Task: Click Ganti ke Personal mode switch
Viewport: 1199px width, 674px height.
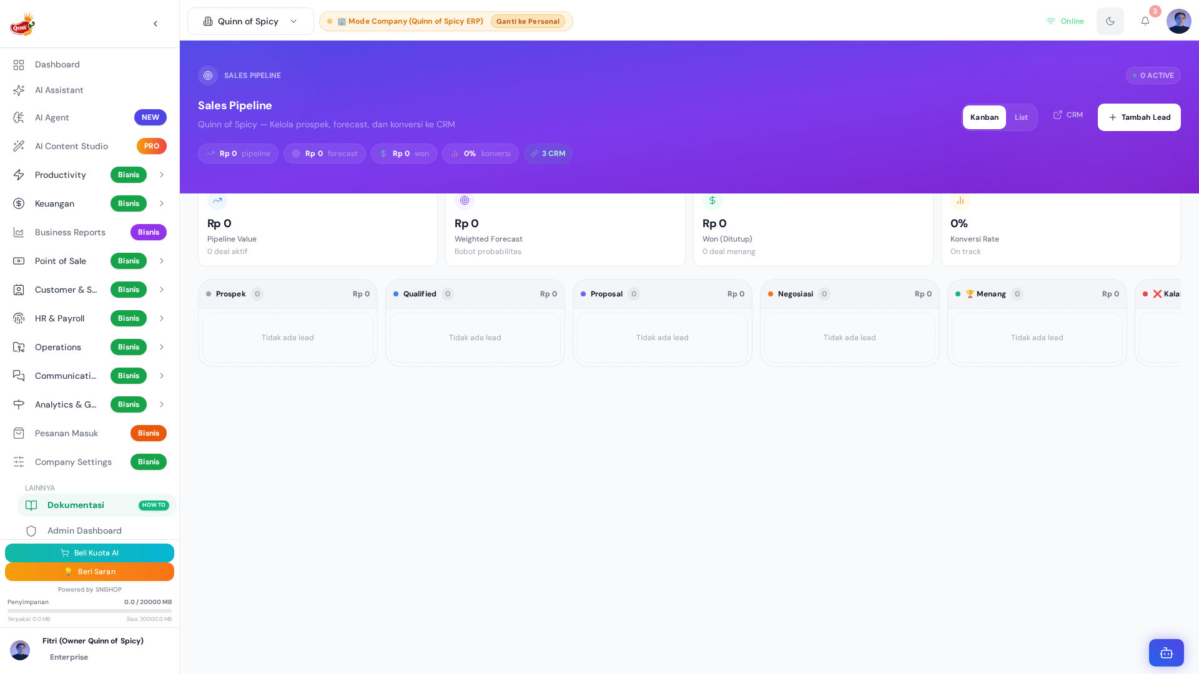Action: coord(528,21)
